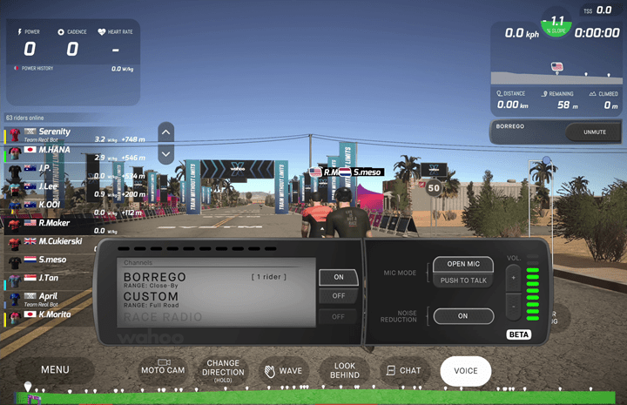Click the elapsed time 0:00:00
This screenshot has height=405, width=627.
[597, 33]
